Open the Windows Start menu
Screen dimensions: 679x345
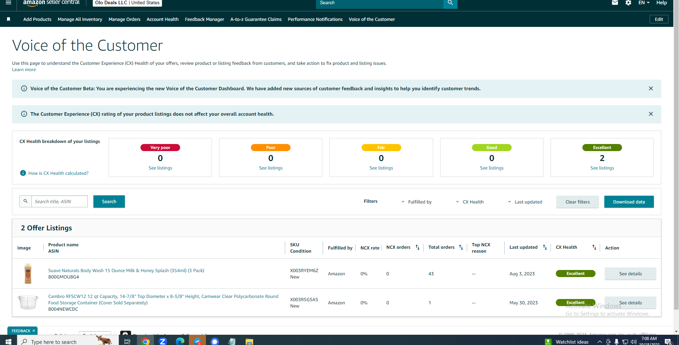pos(8,341)
